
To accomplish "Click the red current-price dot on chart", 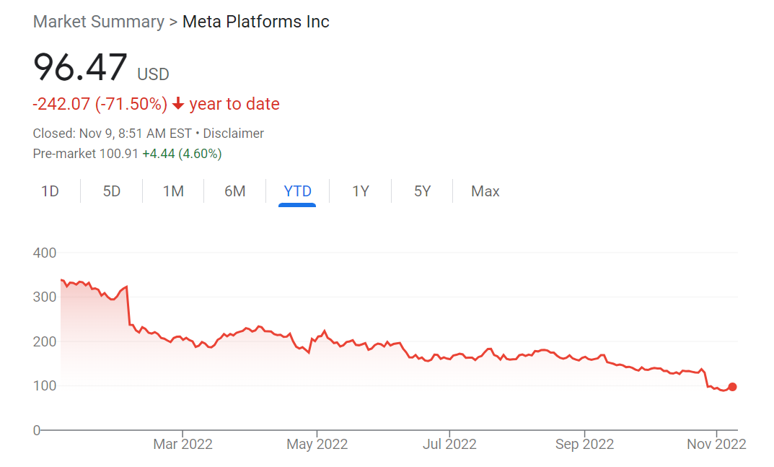I will coord(732,387).
